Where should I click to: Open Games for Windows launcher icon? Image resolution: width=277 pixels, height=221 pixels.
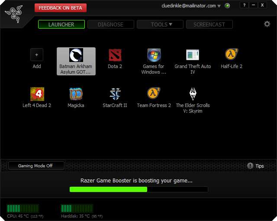154,55
